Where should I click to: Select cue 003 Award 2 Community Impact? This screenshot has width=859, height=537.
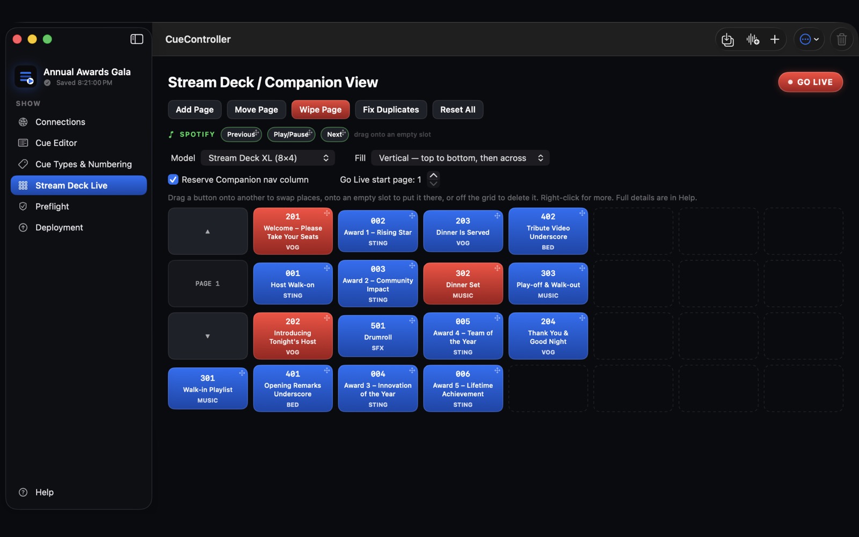378,284
